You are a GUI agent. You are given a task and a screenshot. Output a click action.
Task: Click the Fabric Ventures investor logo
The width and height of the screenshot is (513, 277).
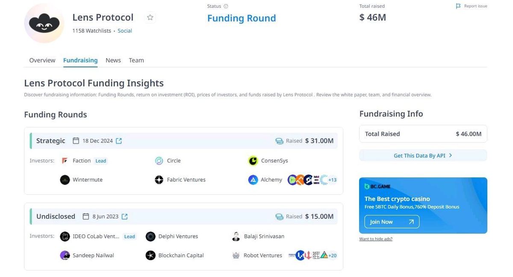(159, 180)
